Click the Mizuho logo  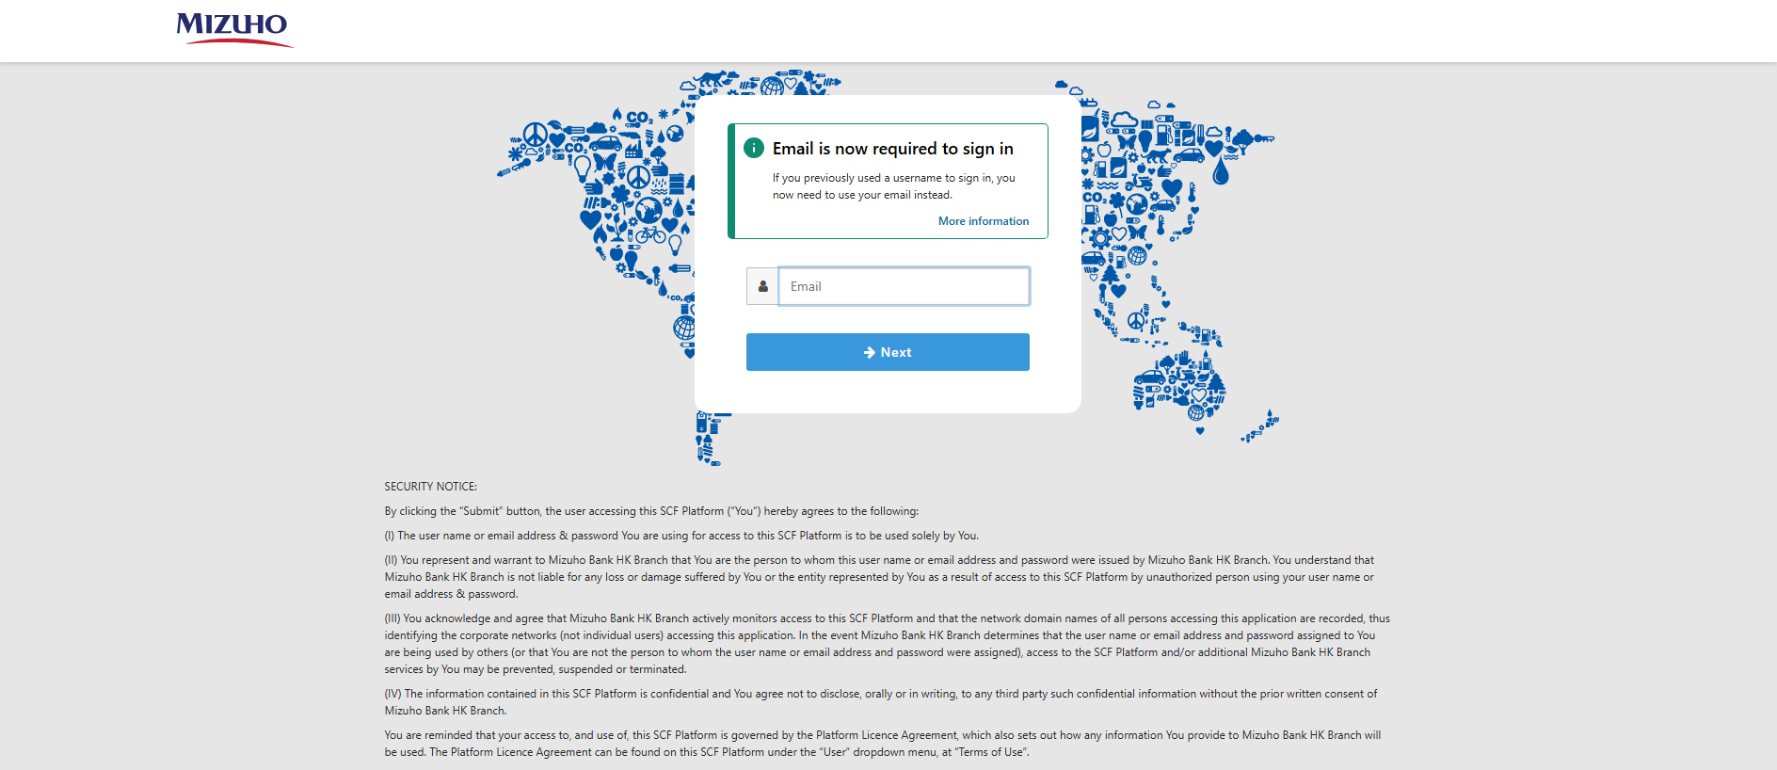234,29
